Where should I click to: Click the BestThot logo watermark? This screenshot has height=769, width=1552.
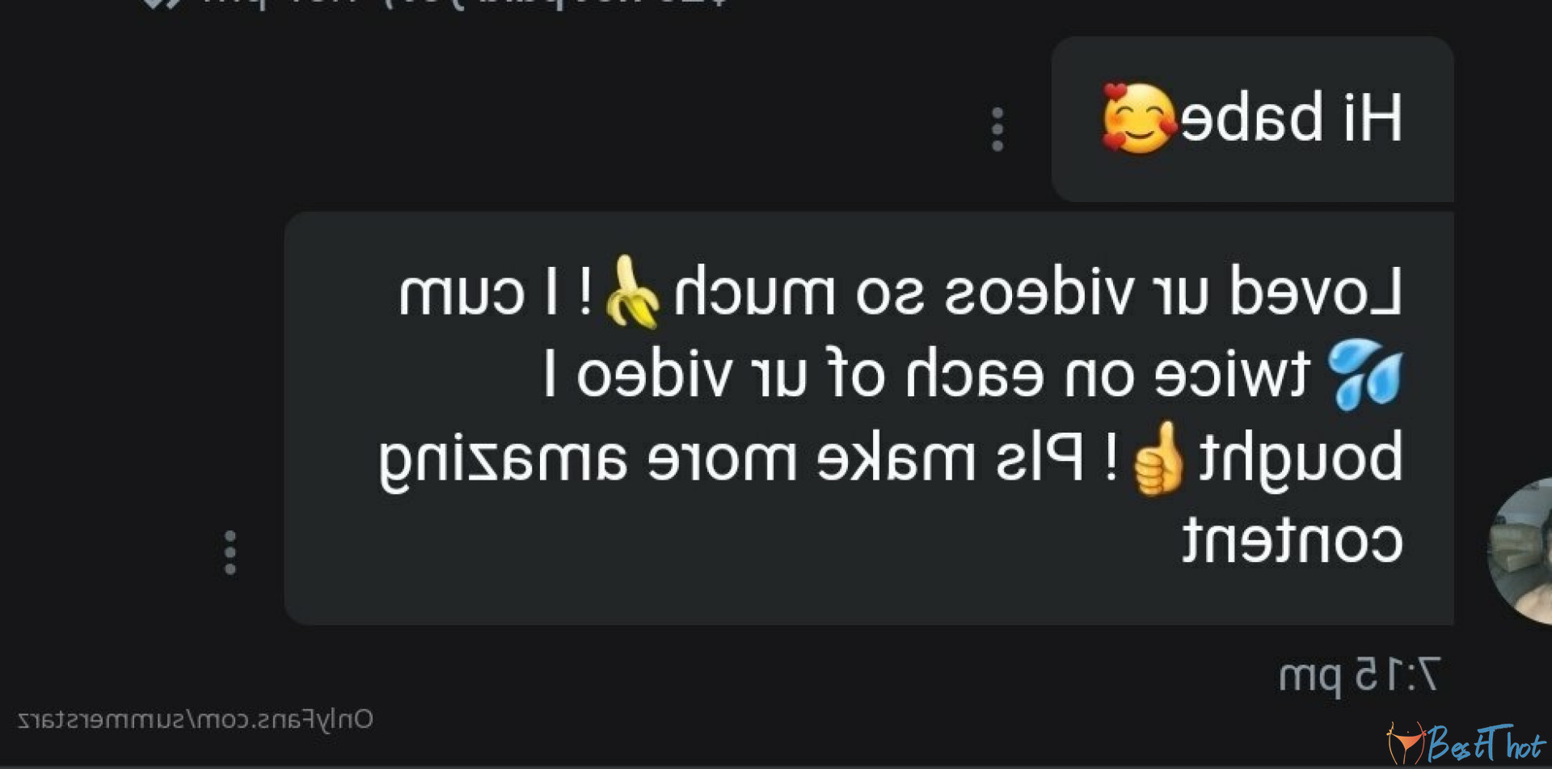pos(1465,742)
